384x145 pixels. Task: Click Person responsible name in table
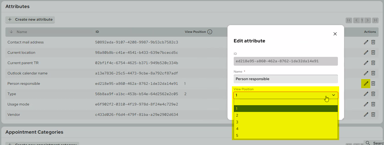tap(24, 83)
